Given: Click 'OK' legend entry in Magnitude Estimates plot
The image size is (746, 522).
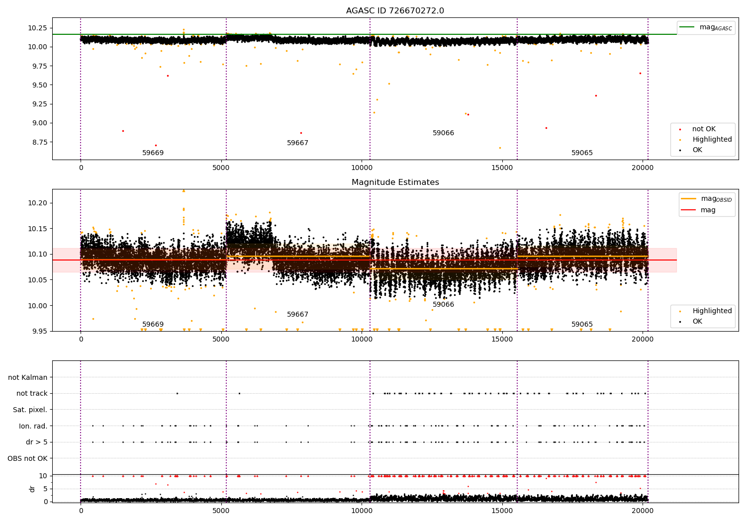Looking at the screenshot, I should coord(697,322).
